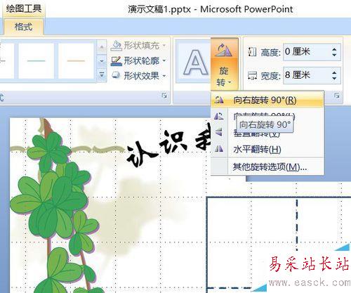Click the shape outline pen icon
Image resolution: width=351 pixels, height=293 pixels.
point(117,61)
